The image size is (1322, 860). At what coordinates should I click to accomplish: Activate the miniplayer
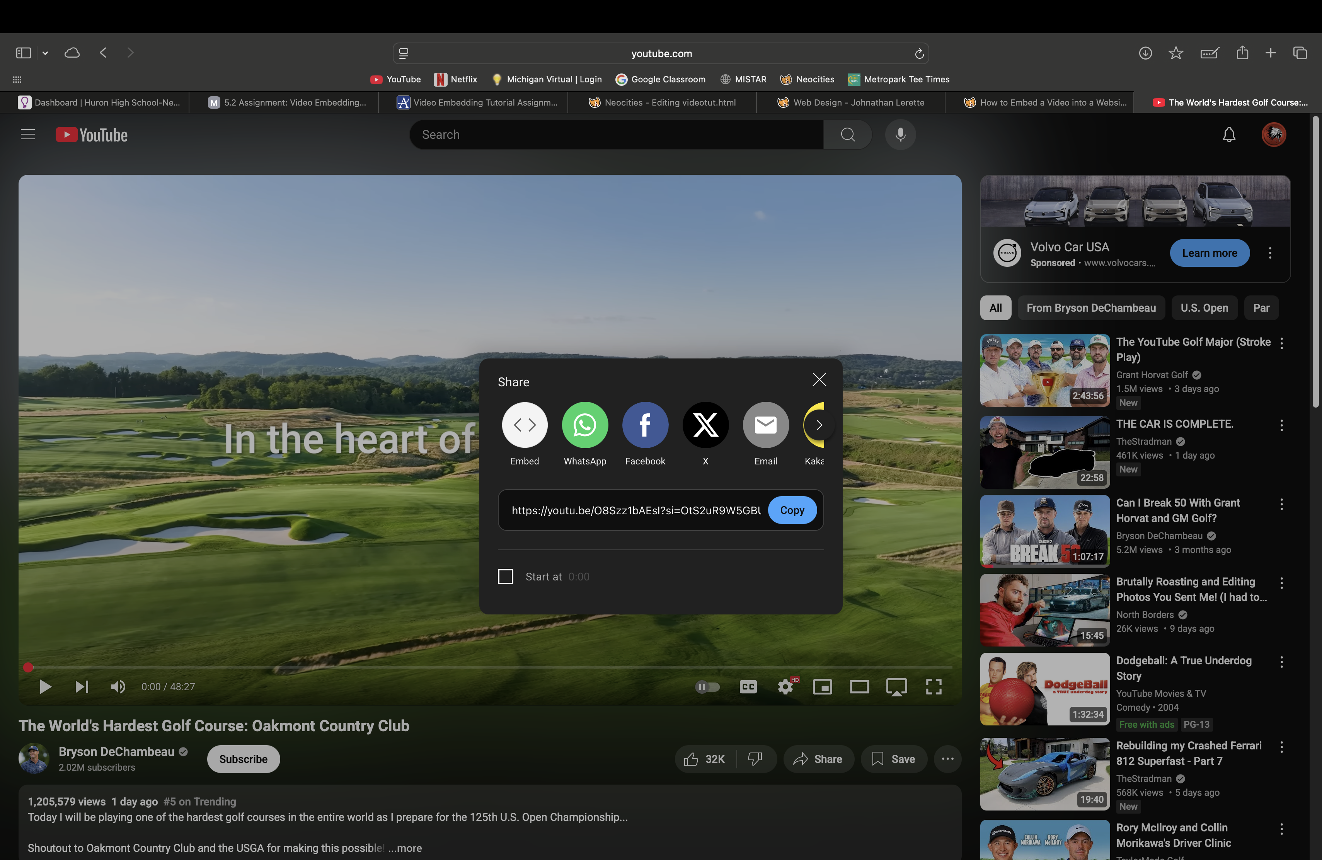click(x=822, y=687)
